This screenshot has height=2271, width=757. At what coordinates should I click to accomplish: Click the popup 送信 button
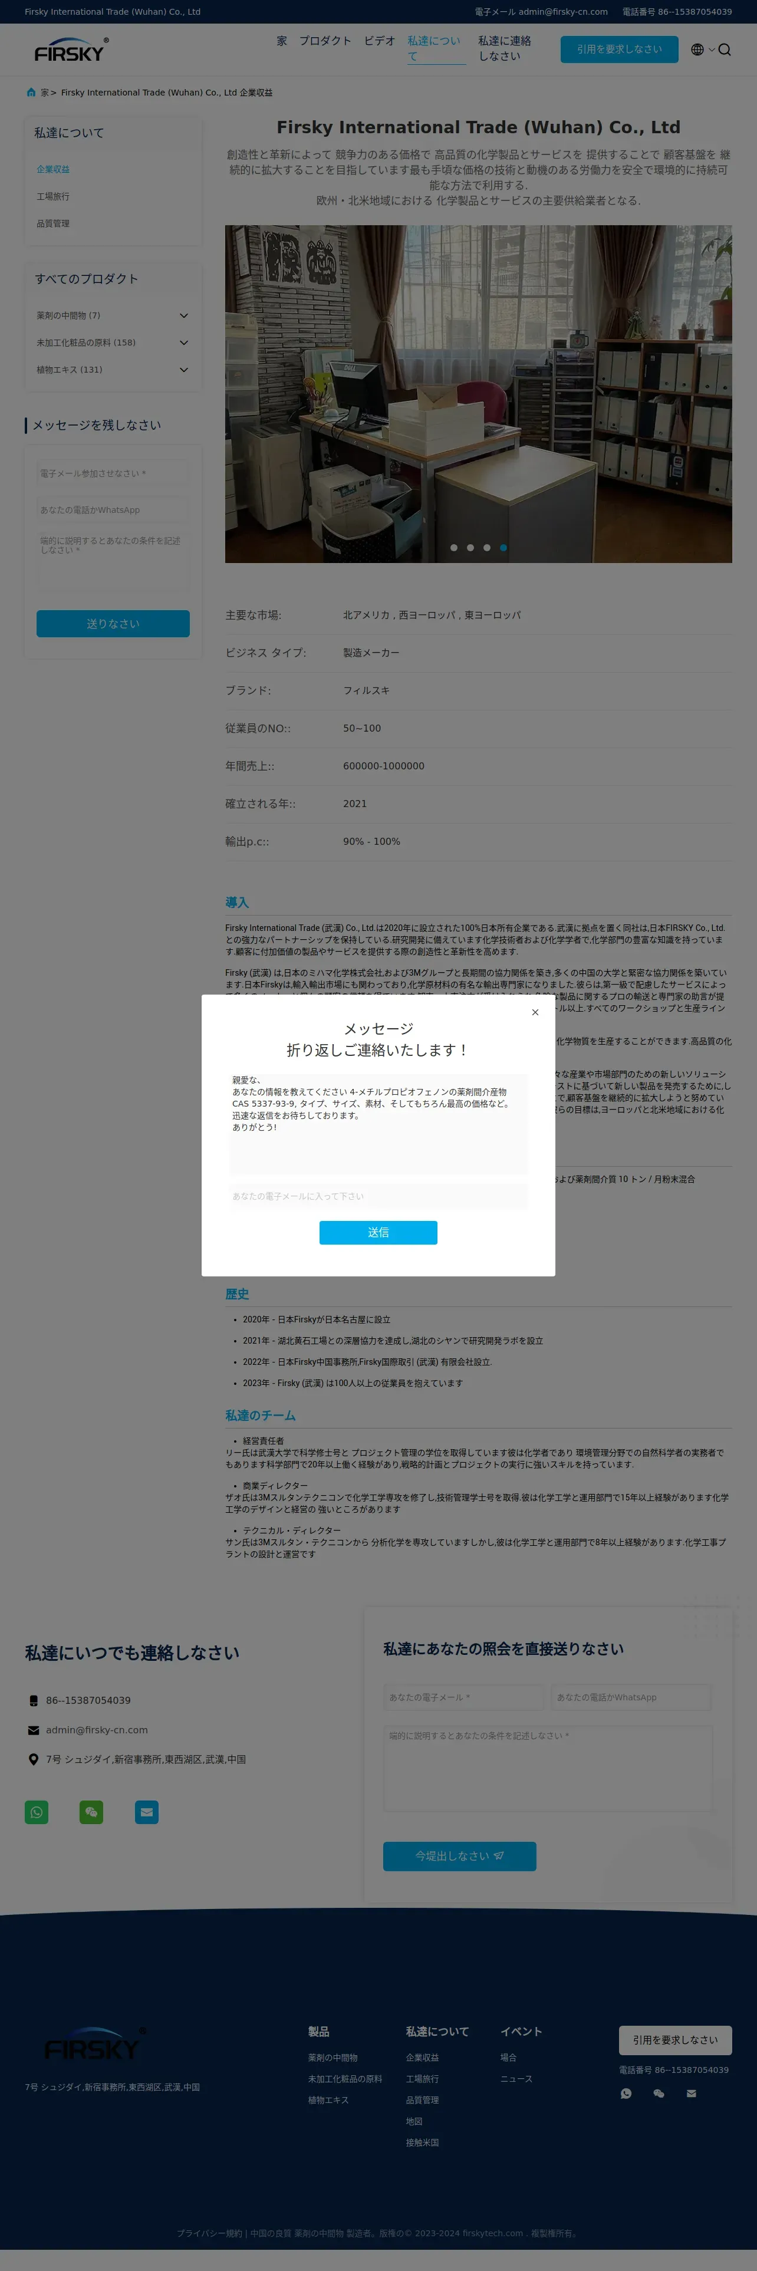click(378, 1232)
